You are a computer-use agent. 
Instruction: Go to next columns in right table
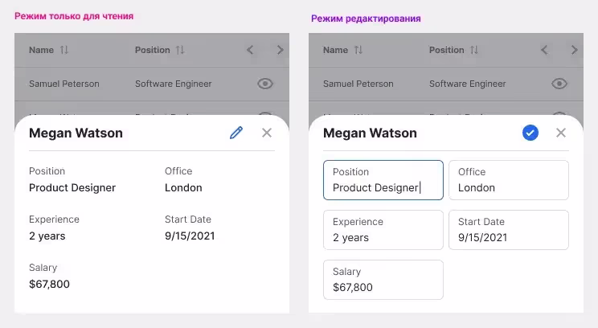pos(574,50)
